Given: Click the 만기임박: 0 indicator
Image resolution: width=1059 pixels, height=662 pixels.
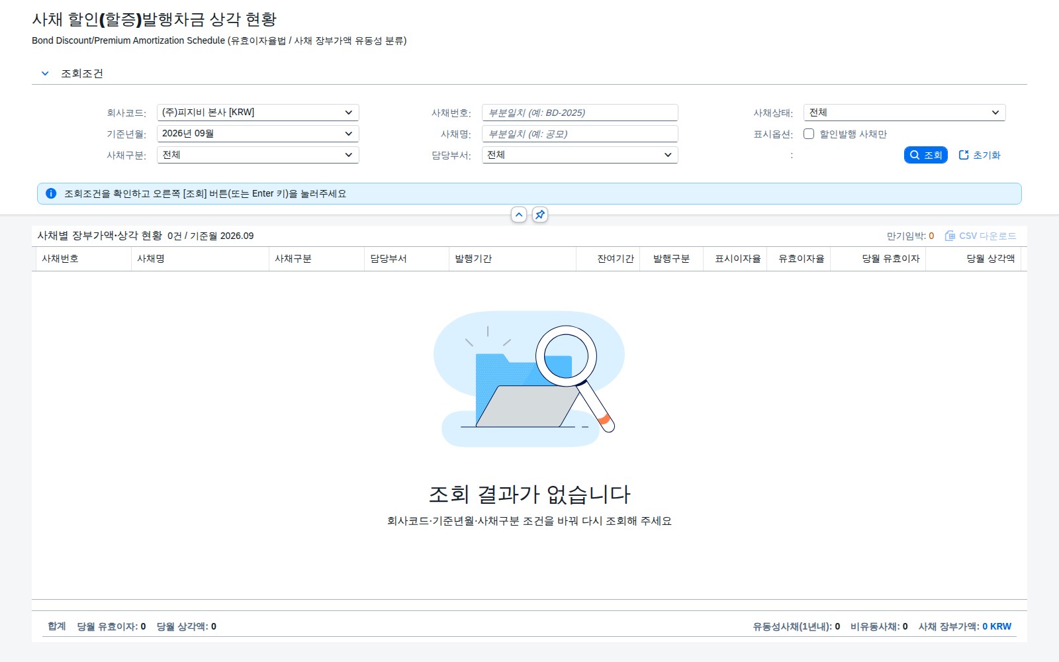Looking at the screenshot, I should pyautogui.click(x=910, y=236).
